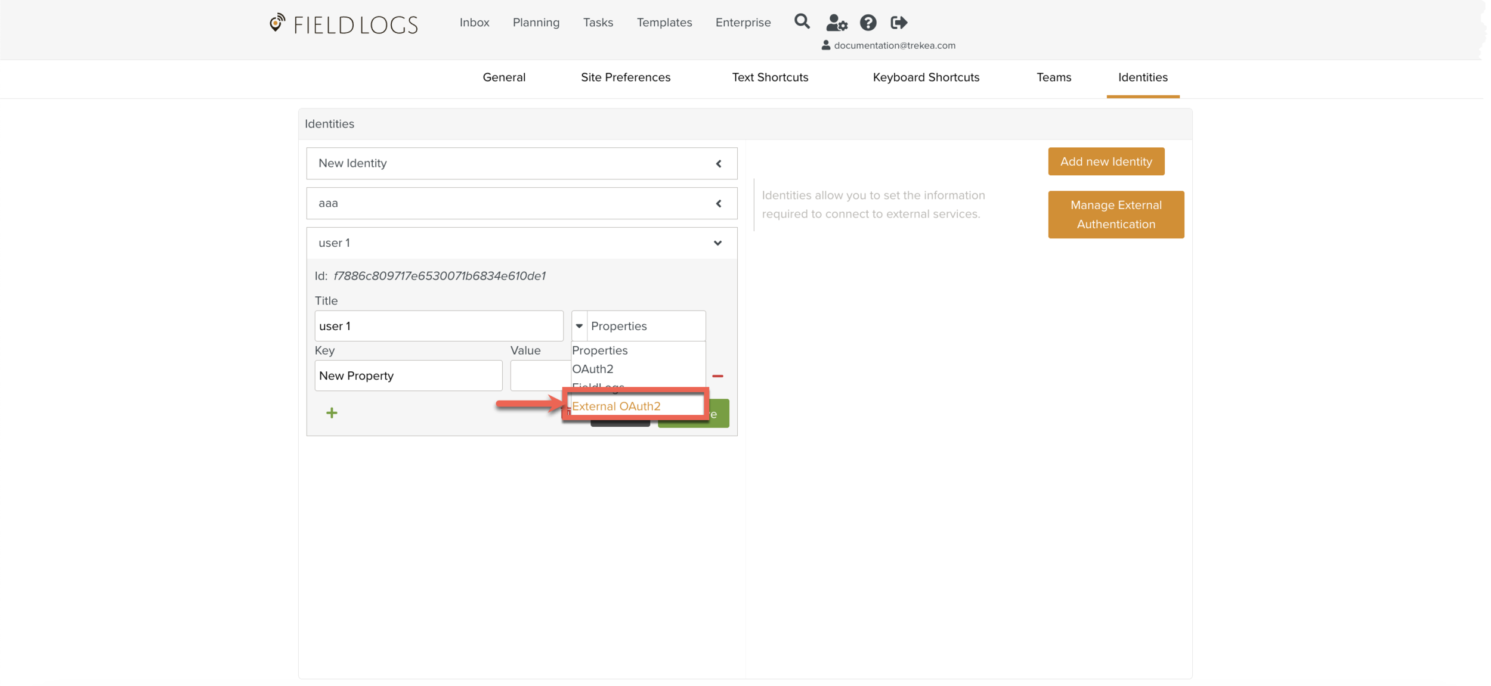Click the New Property key field
The height and width of the screenshot is (686, 1491).
[408, 375]
